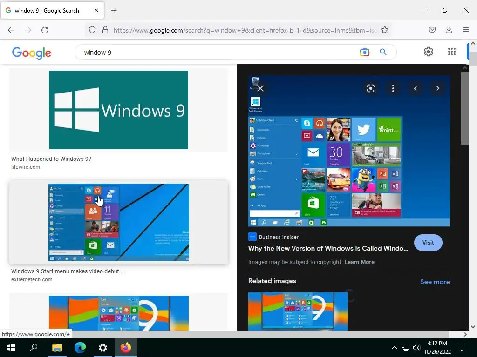Open Settings gear in taskbar
Image resolution: width=477 pixels, height=357 pixels.
coord(103,348)
